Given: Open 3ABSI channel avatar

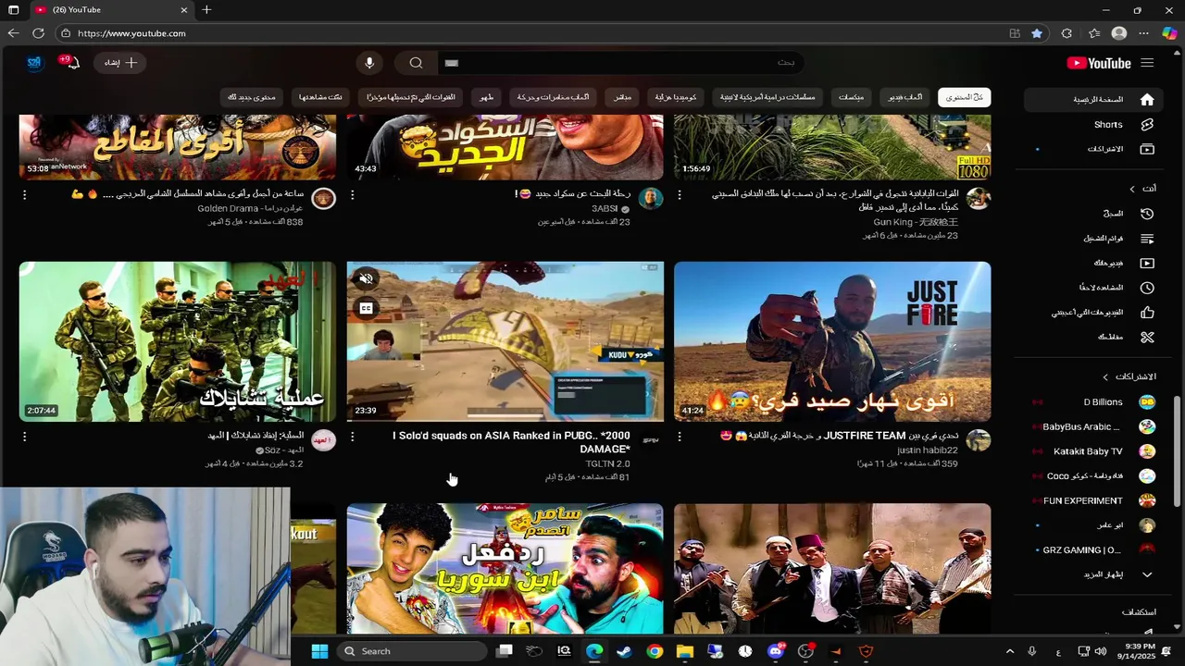Looking at the screenshot, I should [651, 199].
